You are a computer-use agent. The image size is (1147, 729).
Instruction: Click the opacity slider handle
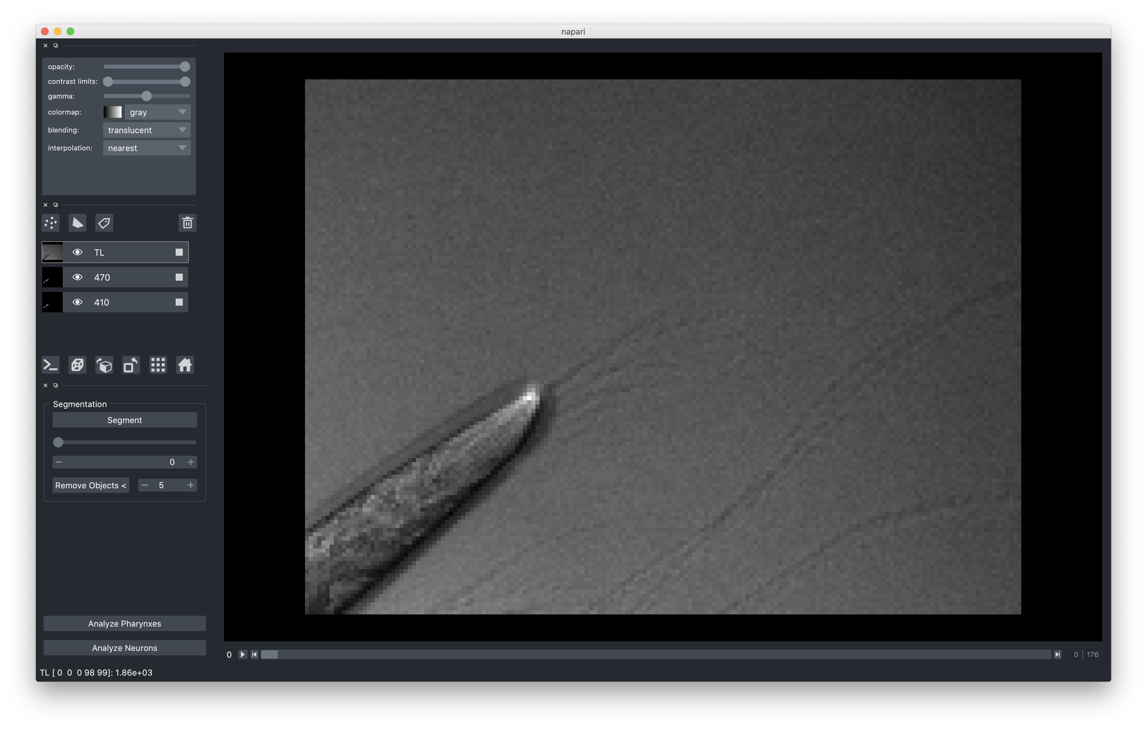tap(185, 67)
